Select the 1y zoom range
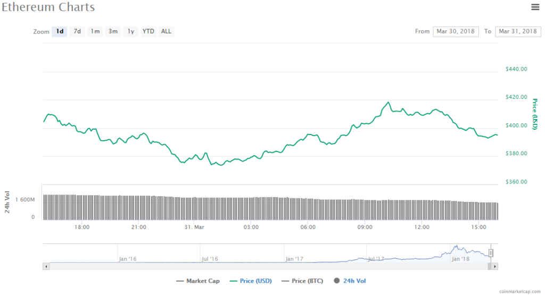The image size is (545, 295). click(x=130, y=31)
